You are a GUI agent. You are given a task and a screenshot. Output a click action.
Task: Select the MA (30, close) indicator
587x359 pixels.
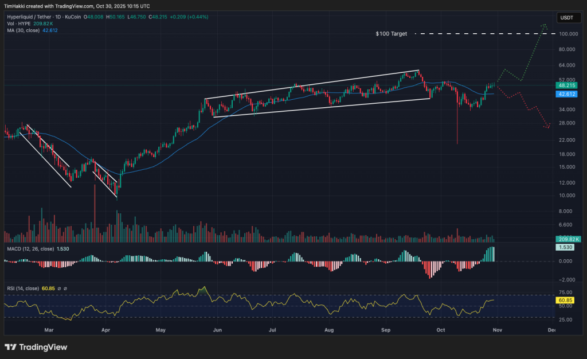pyautogui.click(x=23, y=30)
